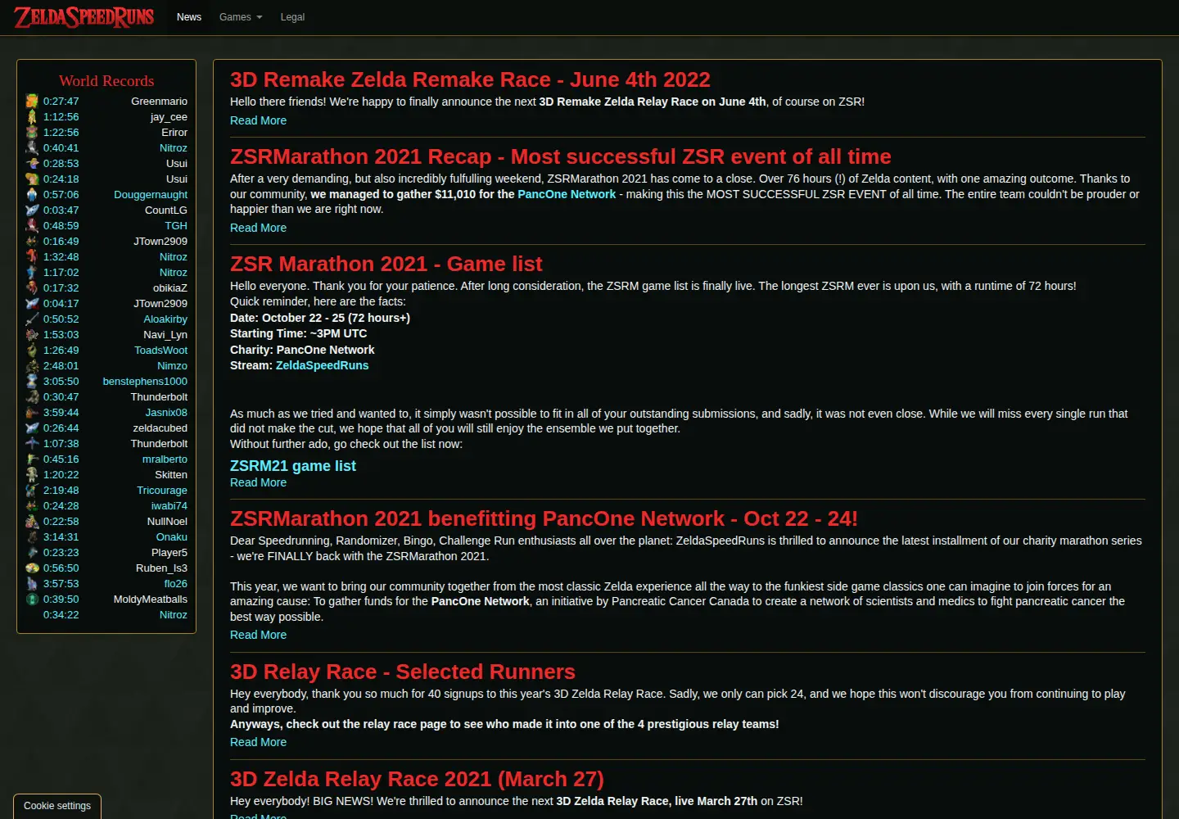Open runner Tricourage's link
Image resolution: width=1179 pixels, height=819 pixels.
pos(162,491)
